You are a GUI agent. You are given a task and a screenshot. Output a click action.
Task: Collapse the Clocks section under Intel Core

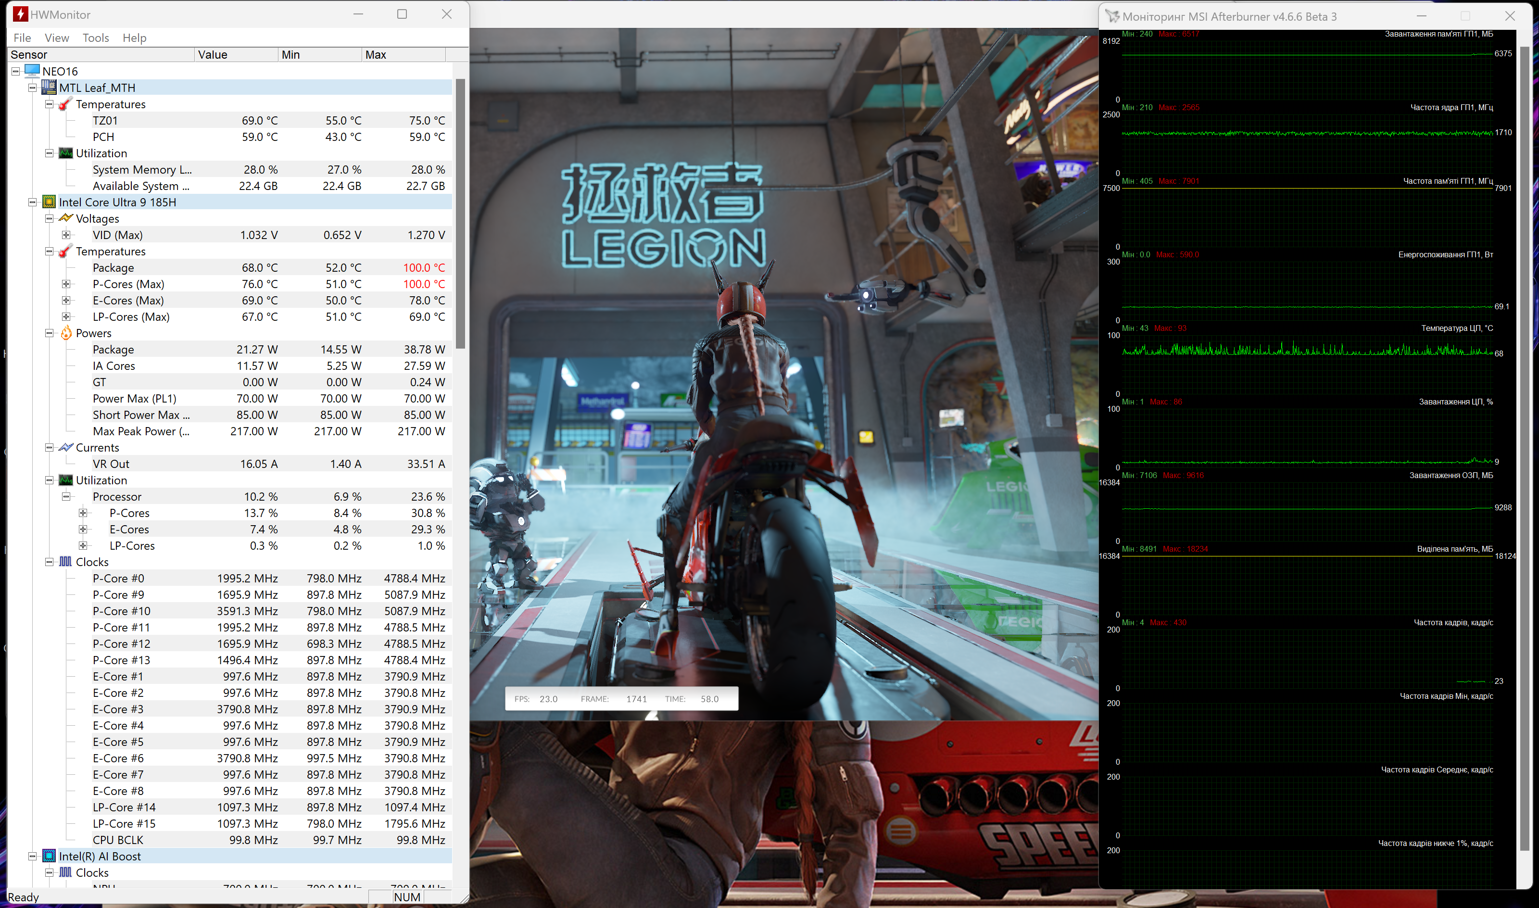[50, 562]
